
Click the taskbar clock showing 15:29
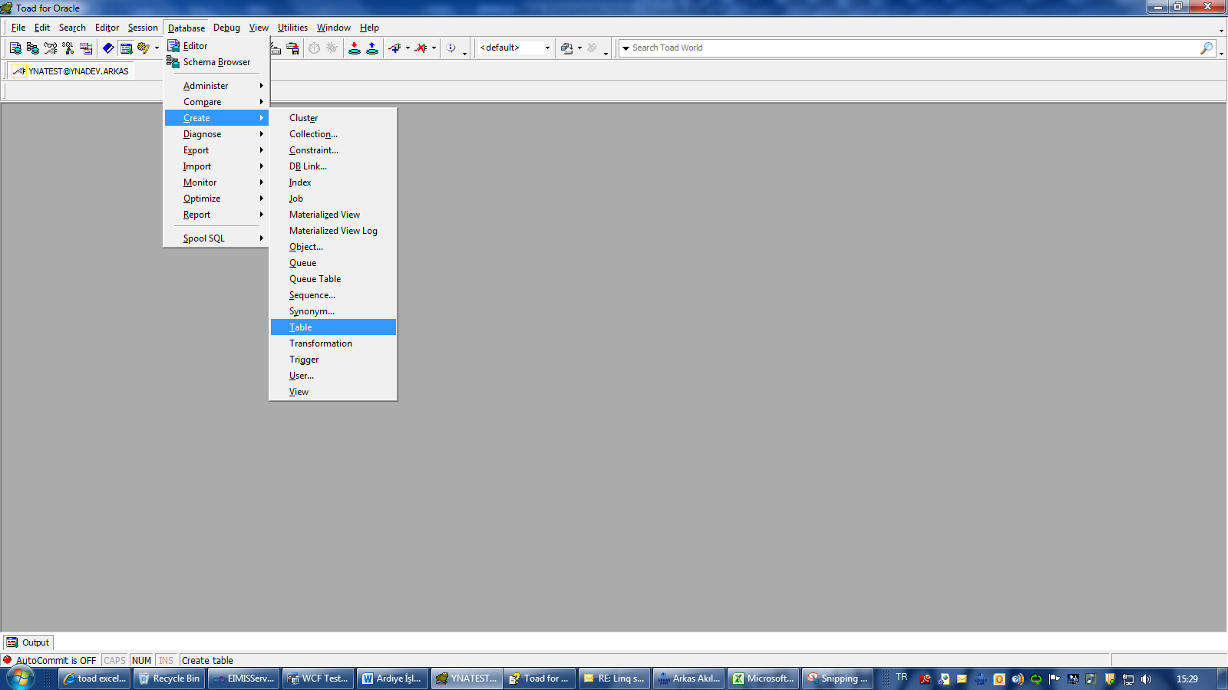point(1187,678)
